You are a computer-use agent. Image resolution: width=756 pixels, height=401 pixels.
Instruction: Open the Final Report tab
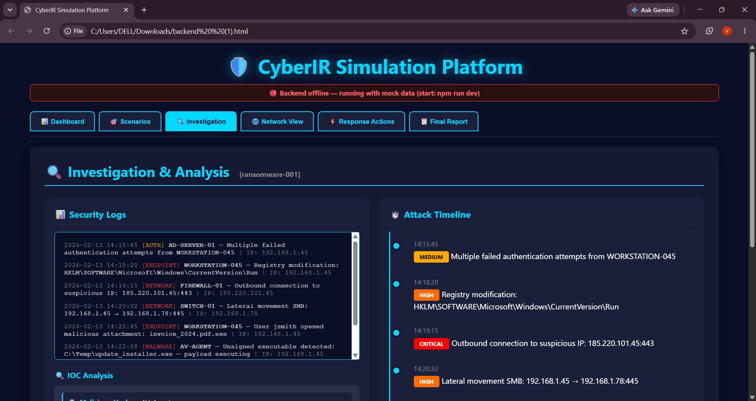coord(444,121)
